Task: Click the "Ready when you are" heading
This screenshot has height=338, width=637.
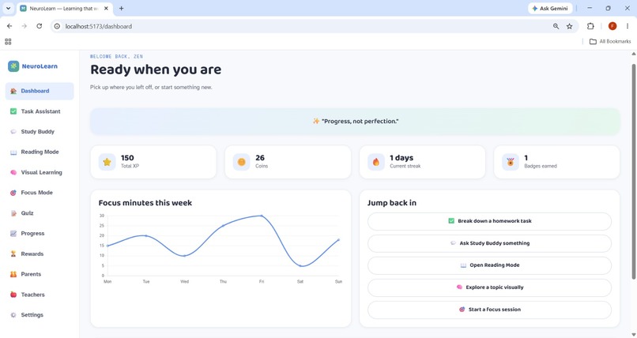Action: pos(156,69)
